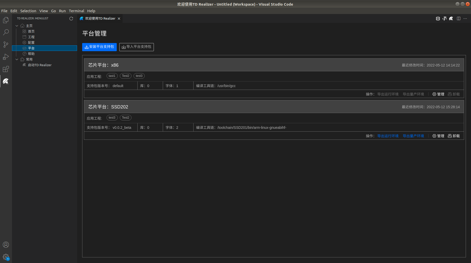Open the Explorer view in activity bar
Image resolution: width=471 pixels, height=263 pixels.
tap(6, 20)
